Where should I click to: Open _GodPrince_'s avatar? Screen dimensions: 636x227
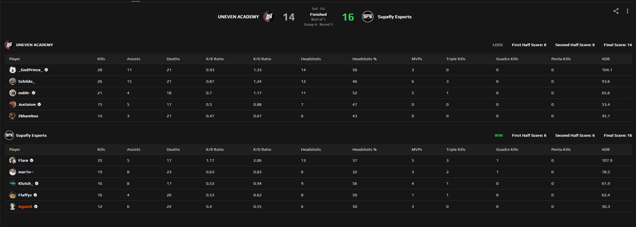[13, 70]
